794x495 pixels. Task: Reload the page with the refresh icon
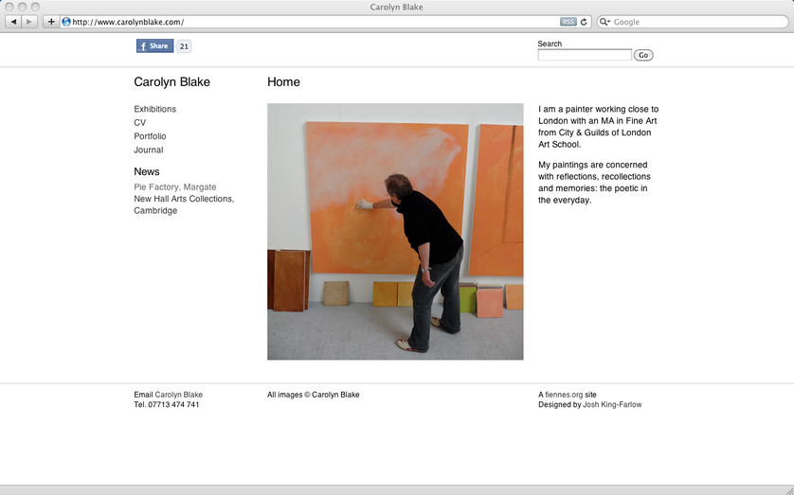click(x=584, y=22)
